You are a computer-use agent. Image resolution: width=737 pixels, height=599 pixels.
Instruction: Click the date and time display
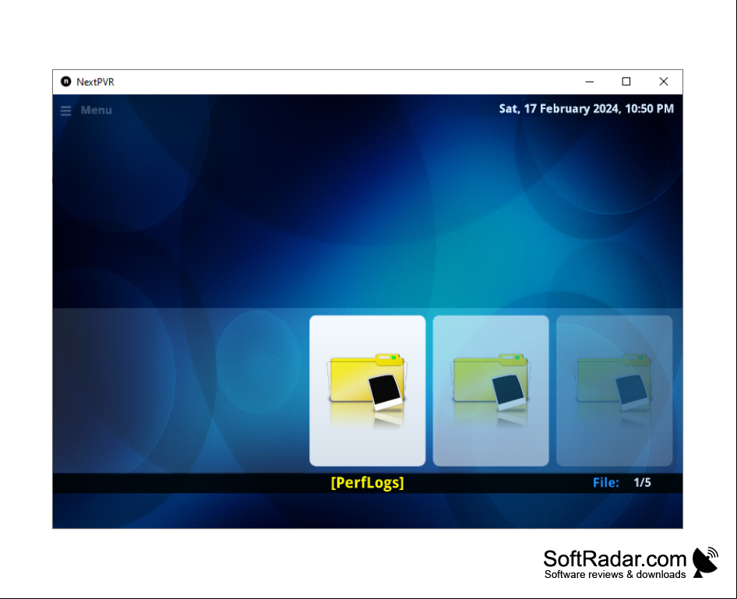pyautogui.click(x=586, y=109)
